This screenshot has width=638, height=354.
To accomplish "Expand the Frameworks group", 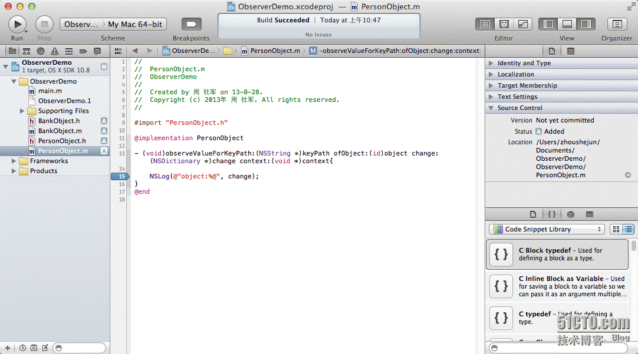I will pos(14,161).
